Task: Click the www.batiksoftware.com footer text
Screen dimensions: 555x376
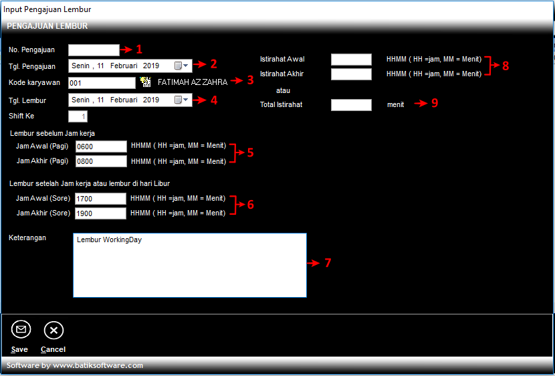Action: pos(98,365)
